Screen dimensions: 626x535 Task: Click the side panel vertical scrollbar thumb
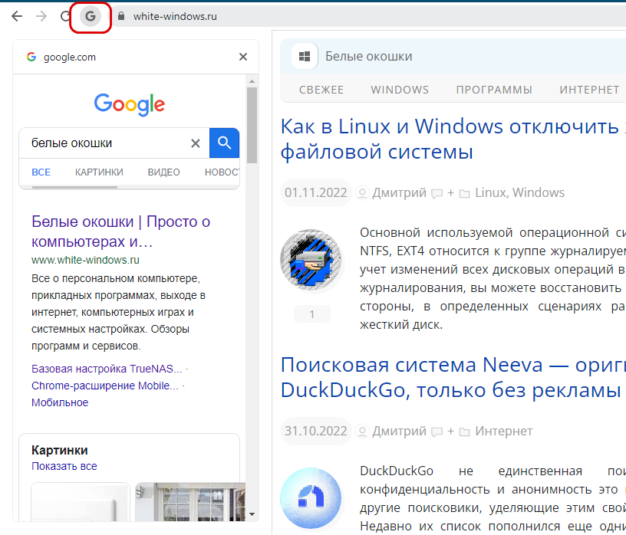(252, 125)
